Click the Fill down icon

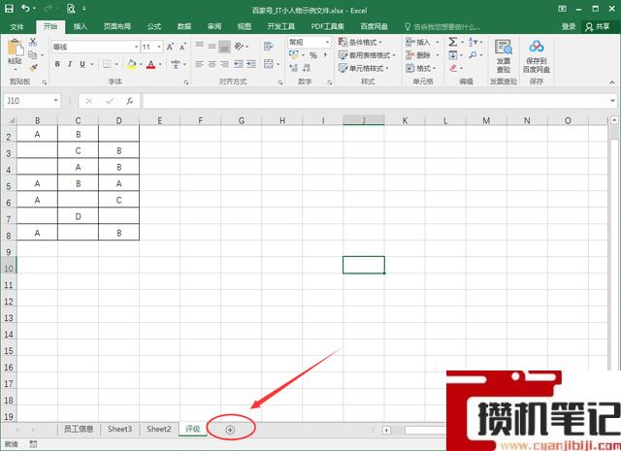453,55
